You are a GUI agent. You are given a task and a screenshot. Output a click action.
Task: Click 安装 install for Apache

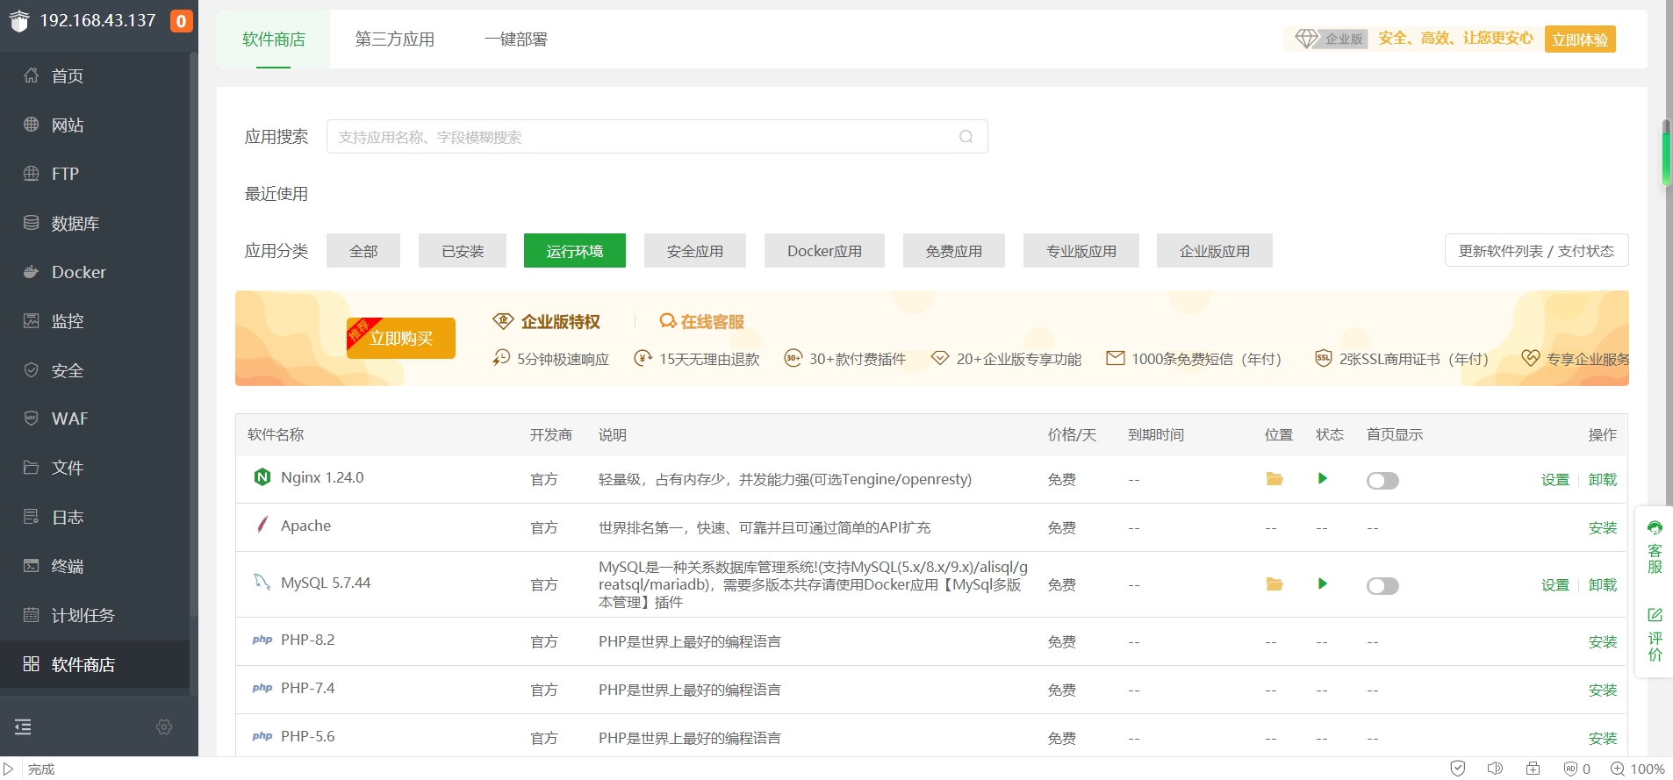pyautogui.click(x=1603, y=528)
